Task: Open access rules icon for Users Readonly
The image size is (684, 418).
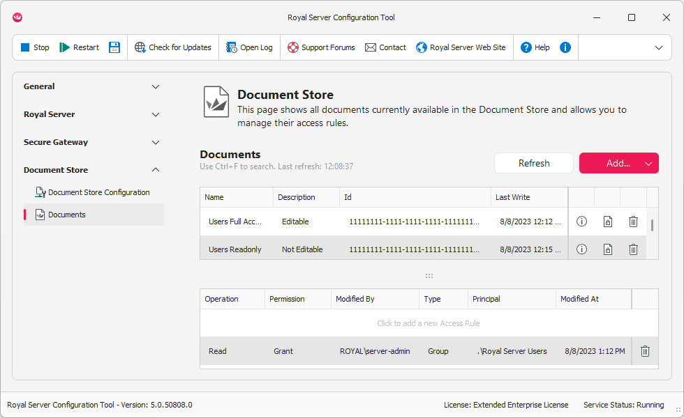Action: click(608, 249)
